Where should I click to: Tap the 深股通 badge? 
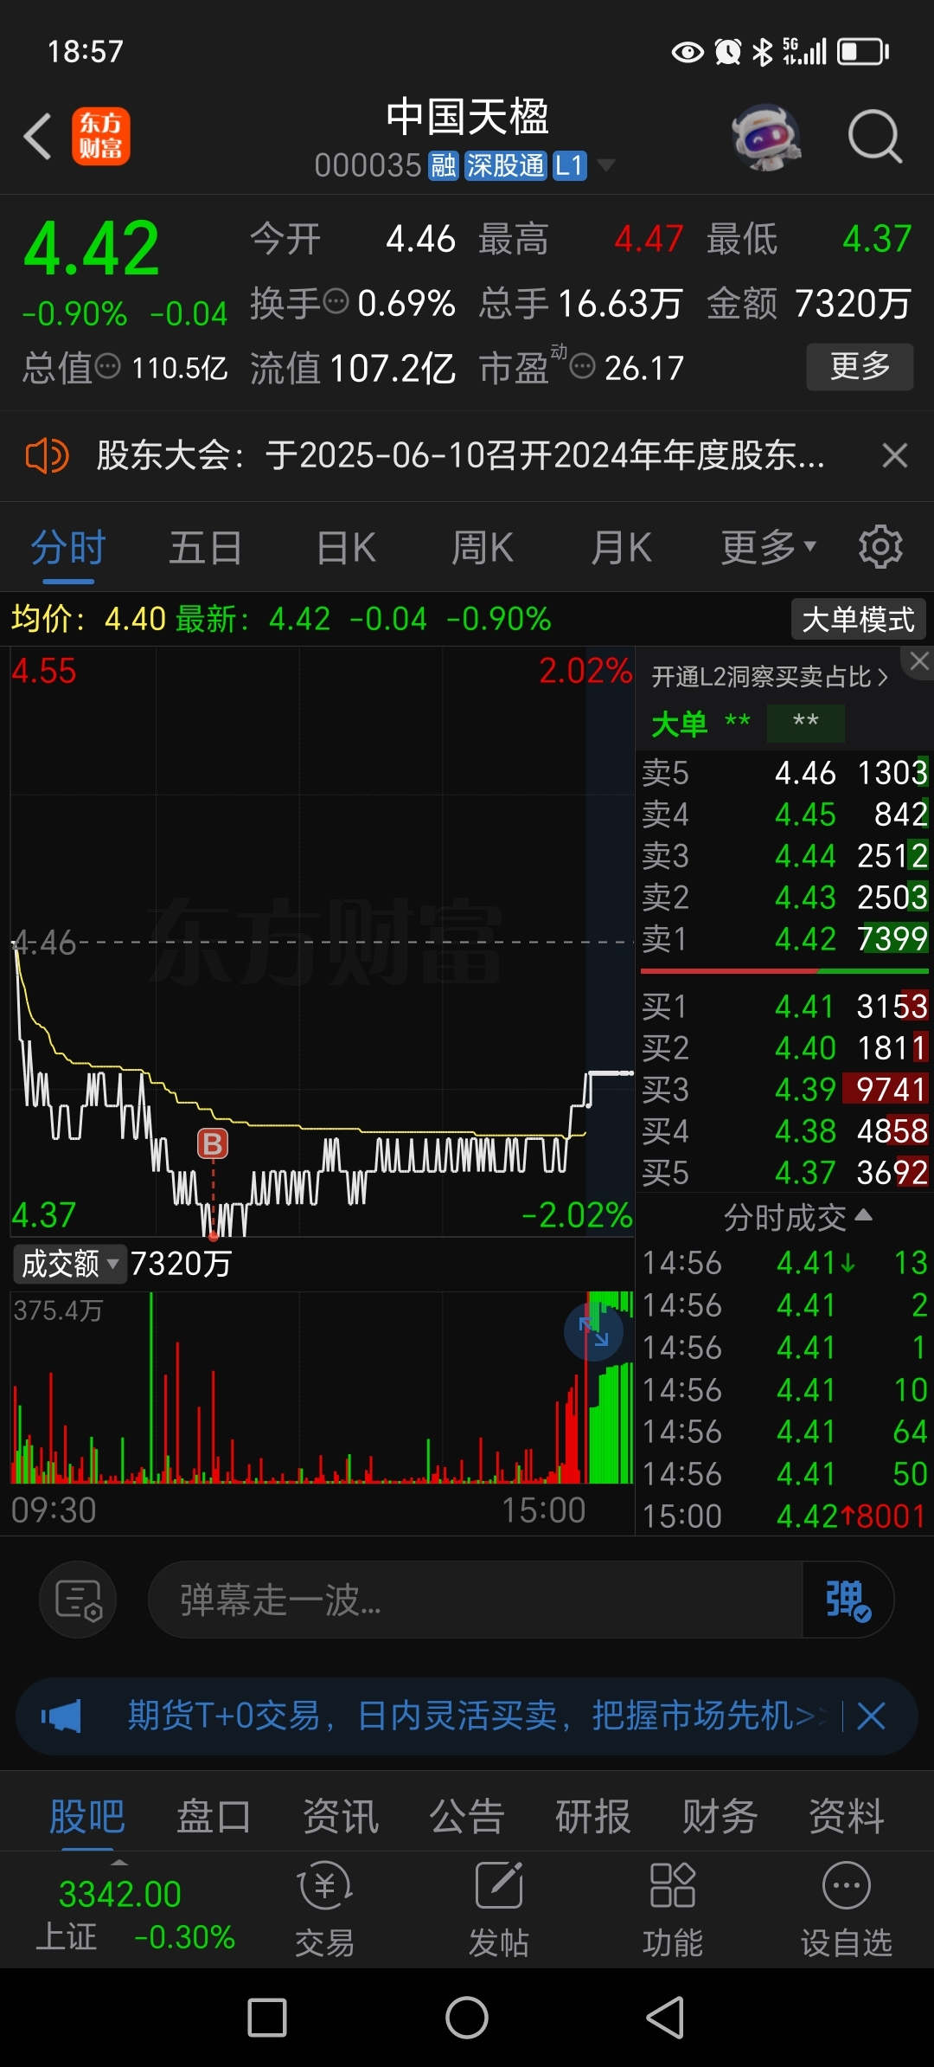coord(506,165)
